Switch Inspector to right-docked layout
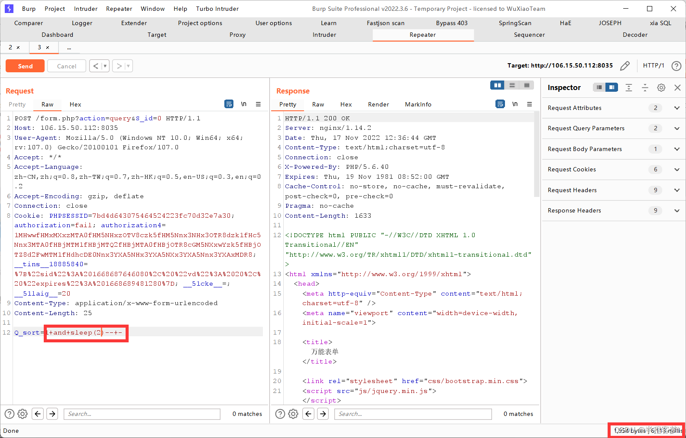This screenshot has height=438, width=686. 612,87
